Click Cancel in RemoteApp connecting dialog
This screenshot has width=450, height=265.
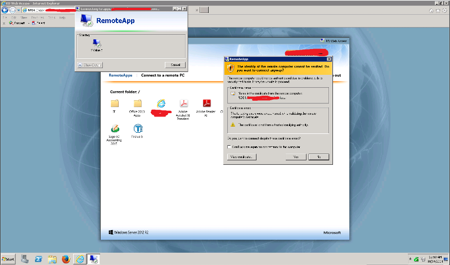(x=175, y=65)
